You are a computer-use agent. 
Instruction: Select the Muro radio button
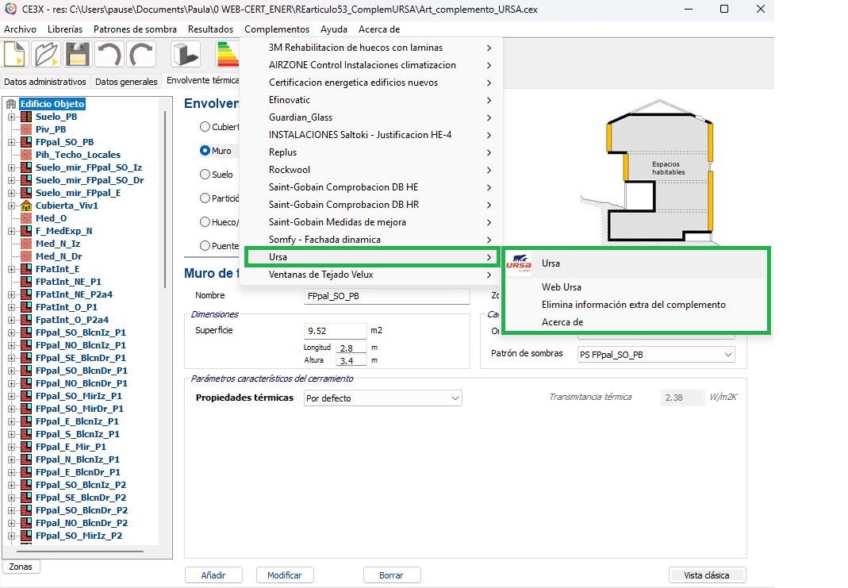click(205, 150)
